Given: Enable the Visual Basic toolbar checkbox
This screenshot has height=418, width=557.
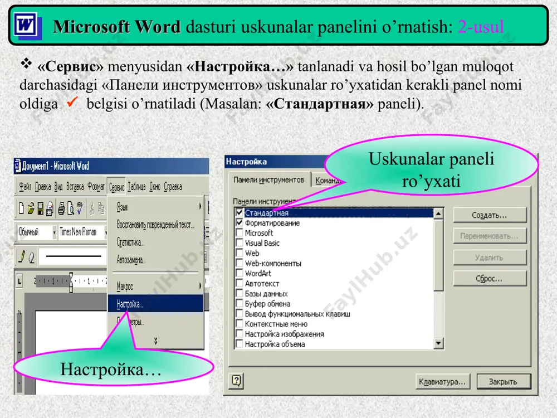Looking at the screenshot, I should (x=240, y=243).
